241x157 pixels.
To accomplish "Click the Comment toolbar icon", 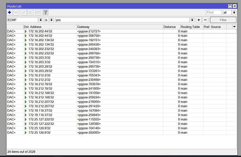I will pos(38,13).
